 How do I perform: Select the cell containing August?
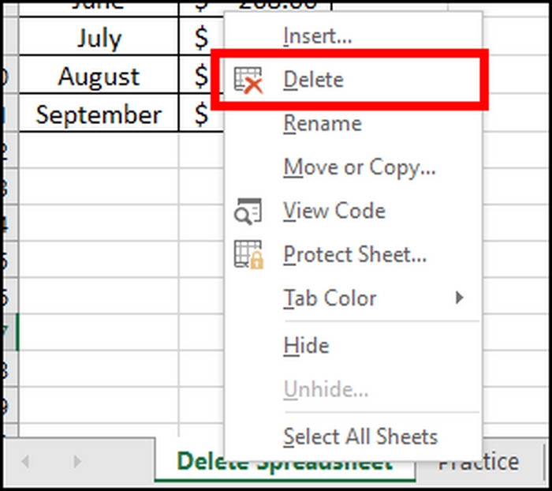99,77
